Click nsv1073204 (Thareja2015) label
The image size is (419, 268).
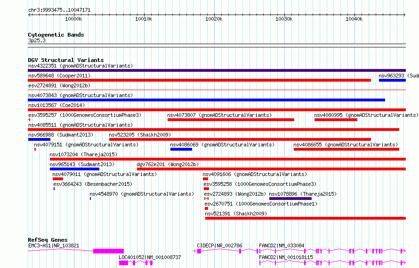(x=83, y=154)
